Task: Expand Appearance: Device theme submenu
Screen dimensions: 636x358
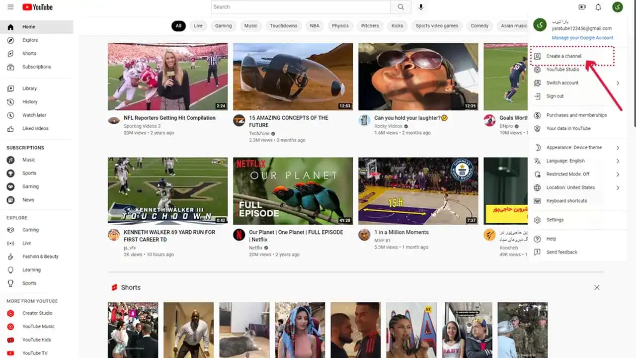Action: click(x=577, y=148)
